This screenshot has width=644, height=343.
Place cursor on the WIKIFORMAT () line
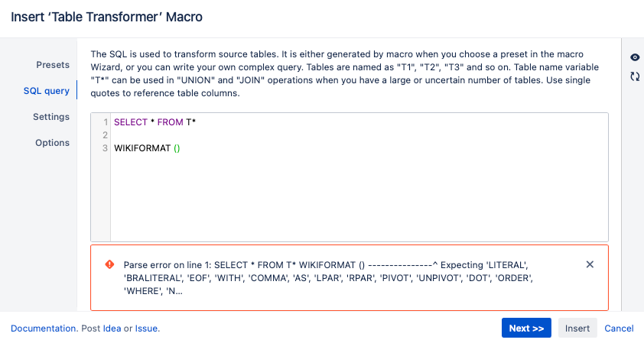[x=147, y=148]
